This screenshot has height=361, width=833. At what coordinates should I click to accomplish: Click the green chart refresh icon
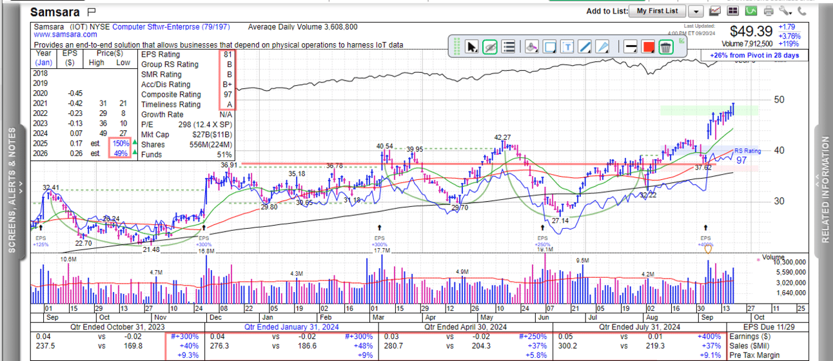click(750, 11)
